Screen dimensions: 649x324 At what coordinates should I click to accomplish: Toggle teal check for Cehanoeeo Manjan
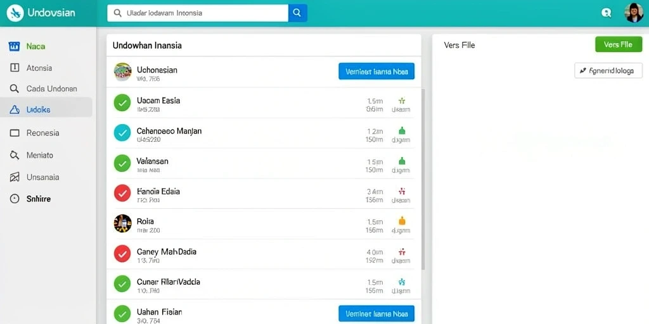tap(122, 133)
